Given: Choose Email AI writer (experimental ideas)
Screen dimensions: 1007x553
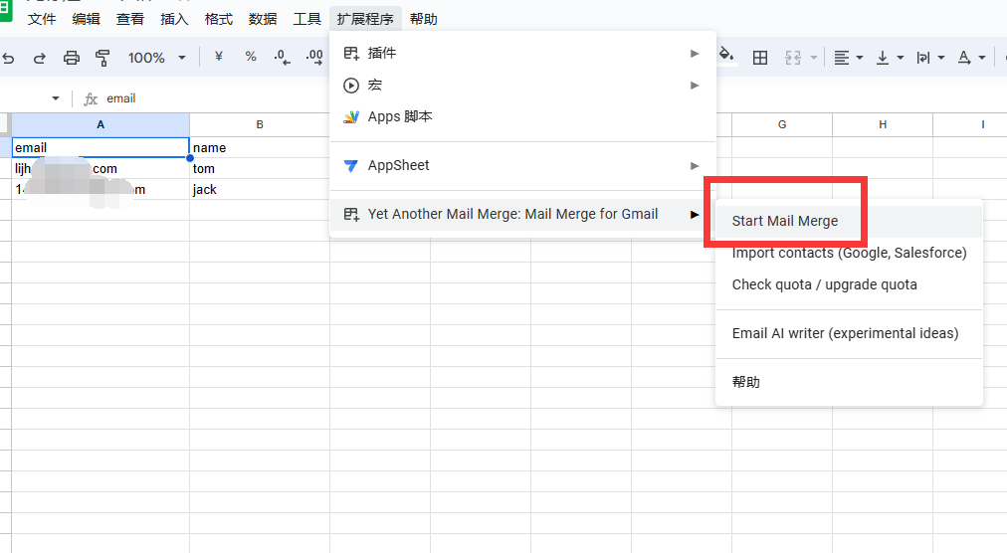Looking at the screenshot, I should [x=849, y=333].
